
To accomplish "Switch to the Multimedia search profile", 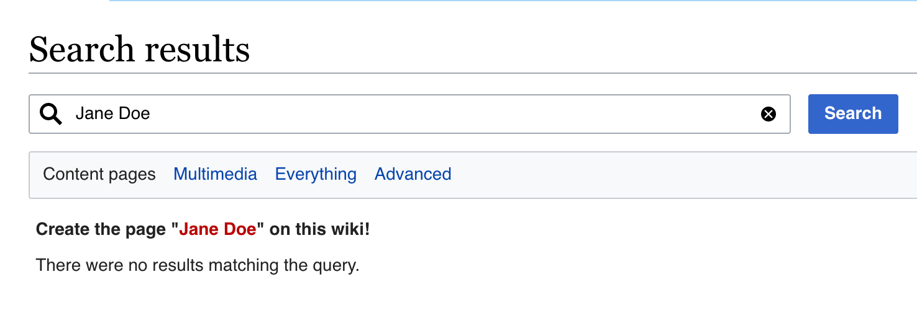I will pyautogui.click(x=215, y=175).
